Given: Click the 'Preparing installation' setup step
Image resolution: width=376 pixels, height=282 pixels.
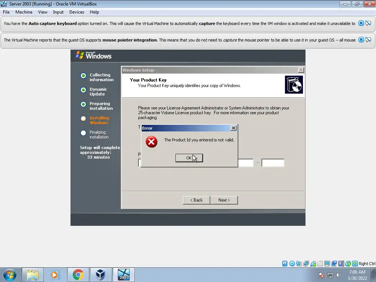Looking at the screenshot, I should (x=101, y=106).
